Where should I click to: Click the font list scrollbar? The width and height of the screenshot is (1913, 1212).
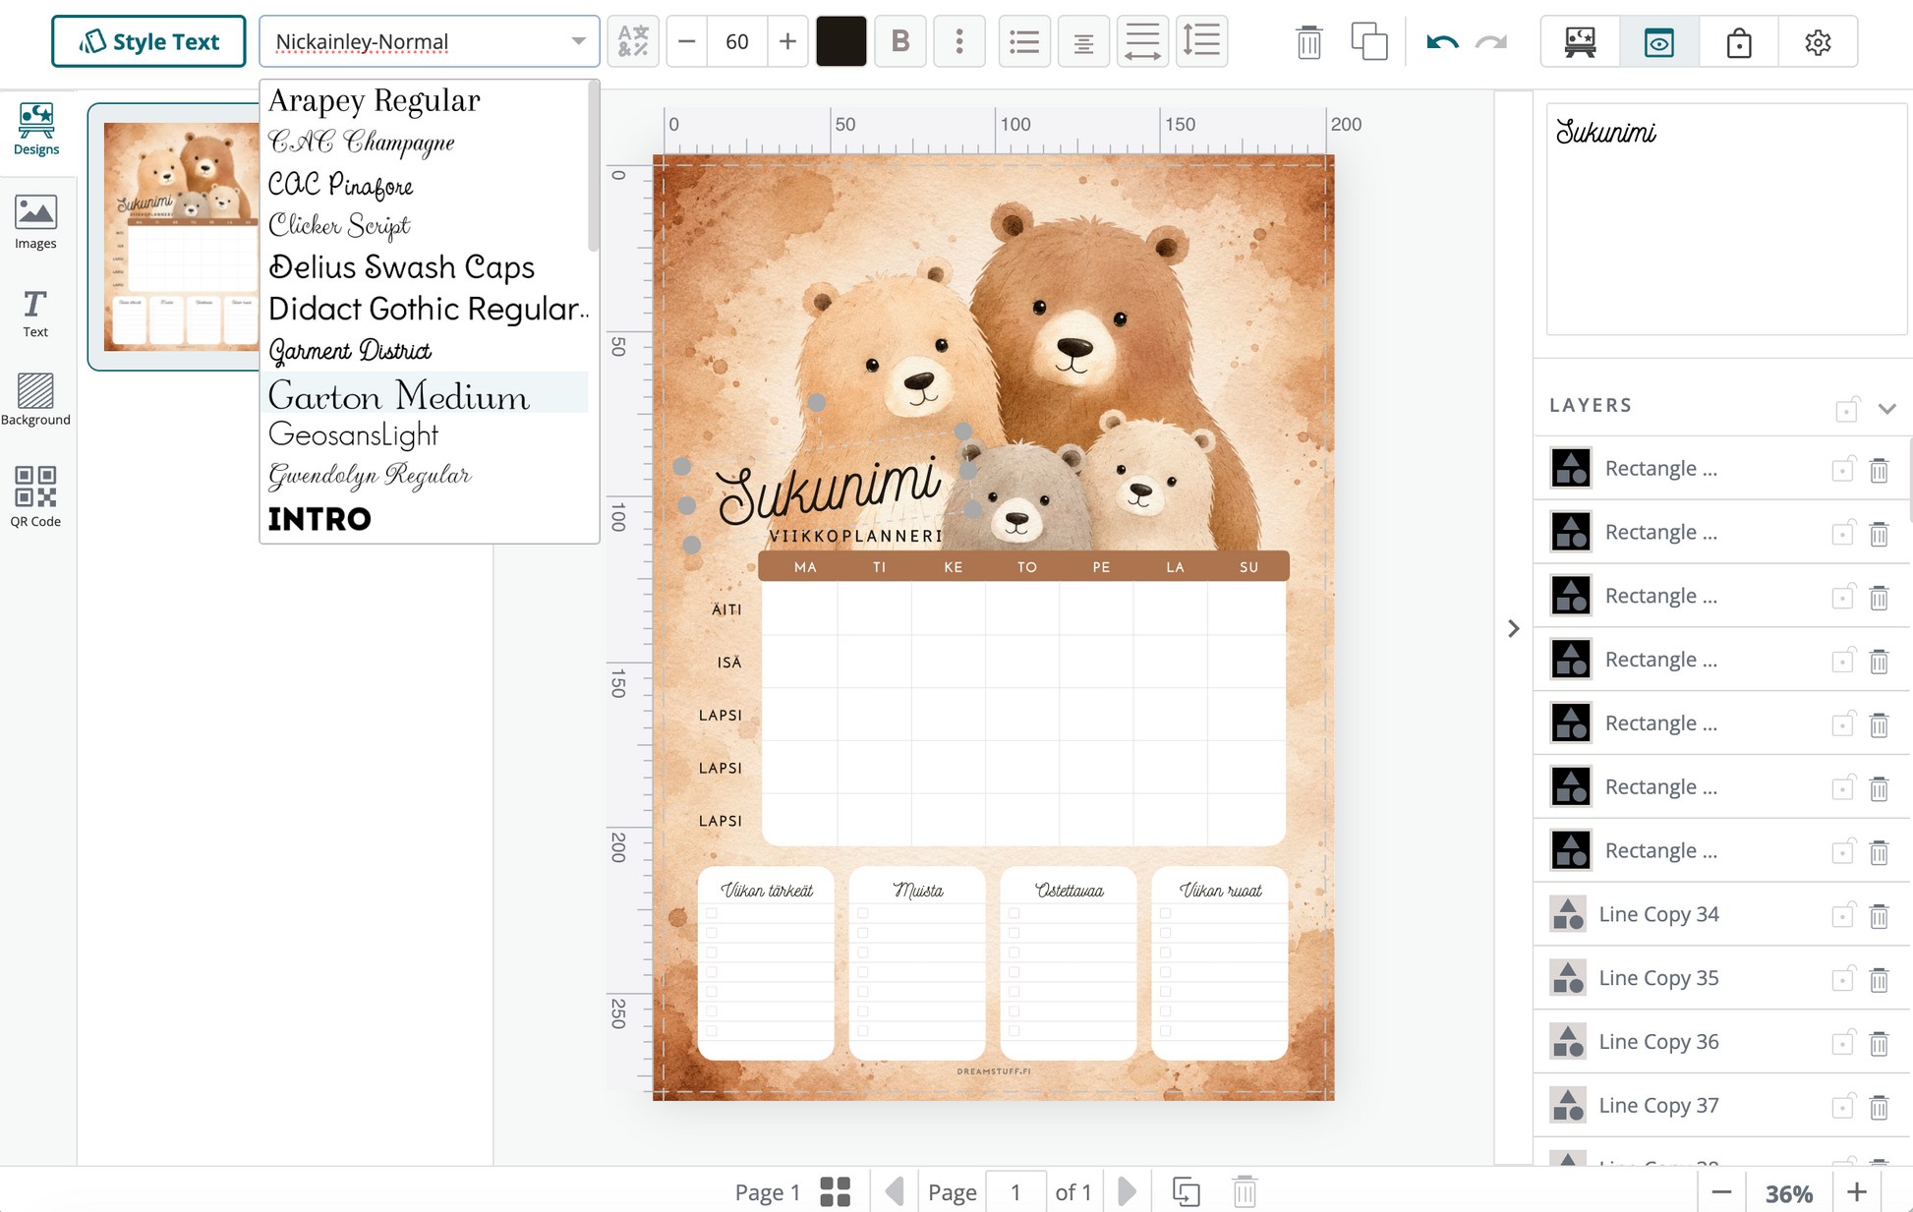[x=593, y=167]
